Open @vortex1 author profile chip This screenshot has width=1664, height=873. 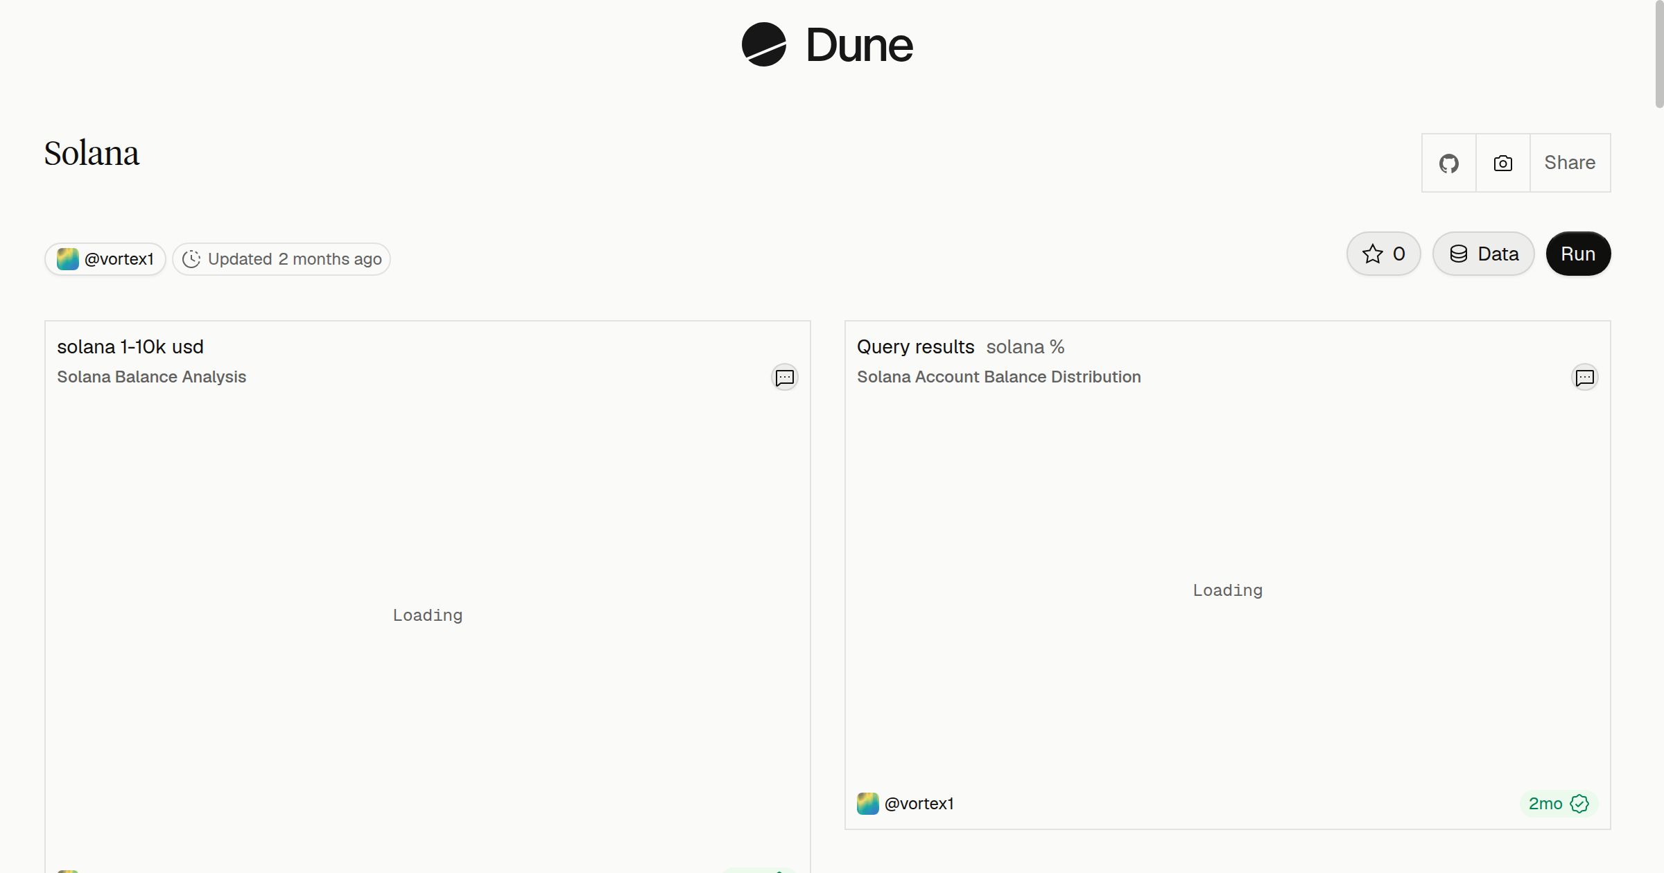[105, 259]
